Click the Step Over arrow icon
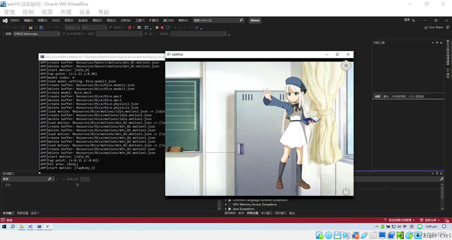The image size is (452, 240). [x=184, y=28]
